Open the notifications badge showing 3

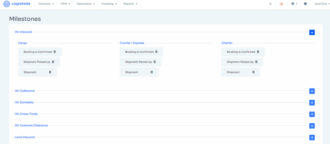click(x=282, y=4)
